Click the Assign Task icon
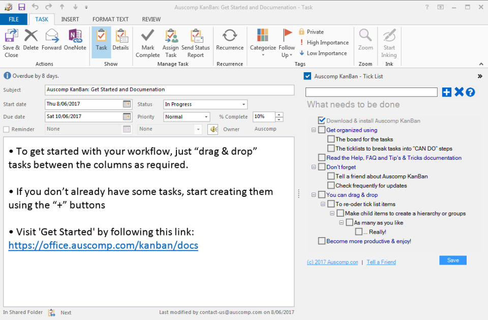This screenshot has height=320, width=488. [x=171, y=40]
